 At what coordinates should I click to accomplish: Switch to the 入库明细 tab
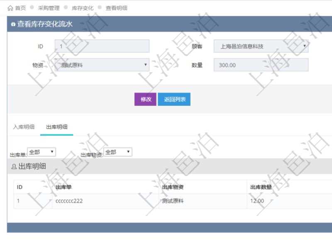click(24, 127)
